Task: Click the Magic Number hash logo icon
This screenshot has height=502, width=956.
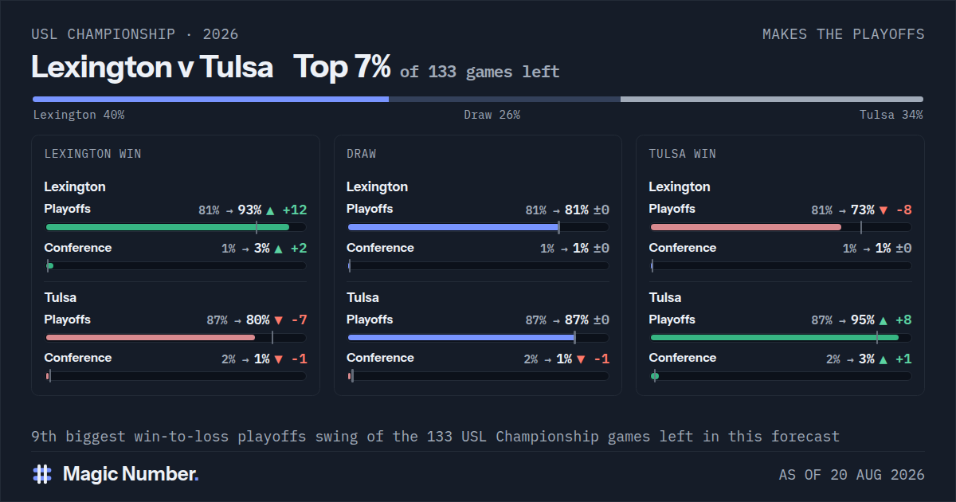Action: coord(41,474)
